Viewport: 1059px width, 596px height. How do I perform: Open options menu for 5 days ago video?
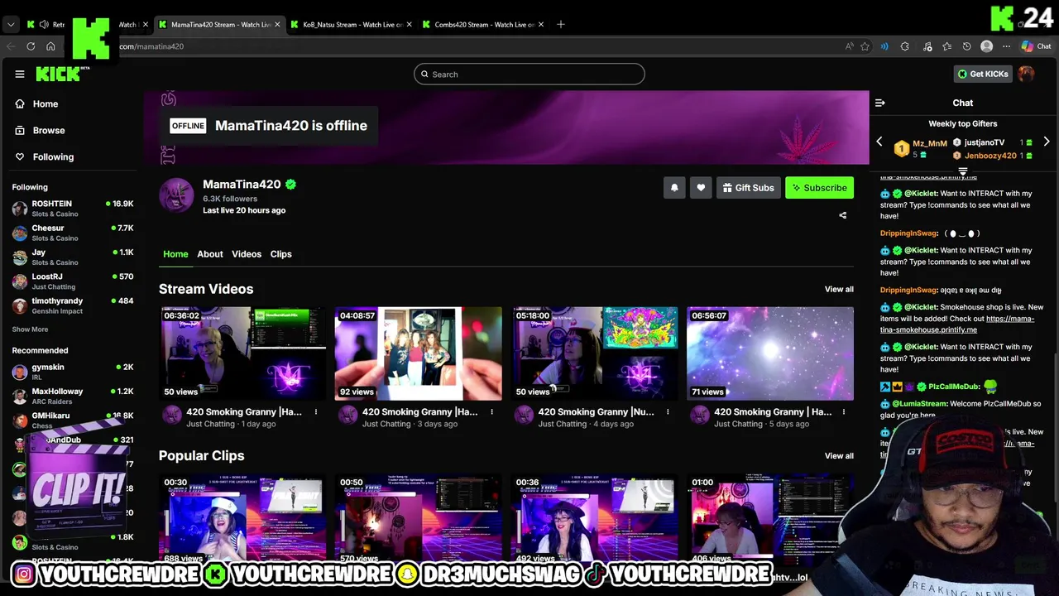[x=843, y=412]
